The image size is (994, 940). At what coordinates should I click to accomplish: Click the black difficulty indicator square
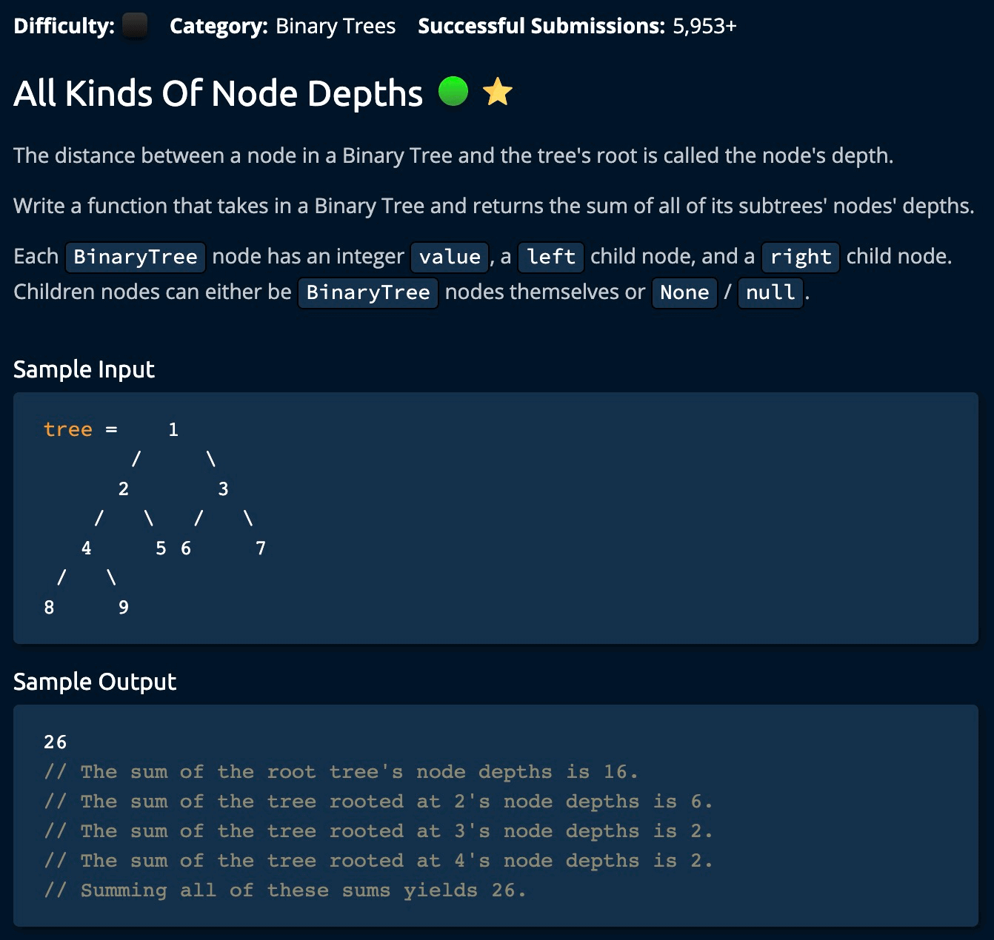click(x=135, y=26)
